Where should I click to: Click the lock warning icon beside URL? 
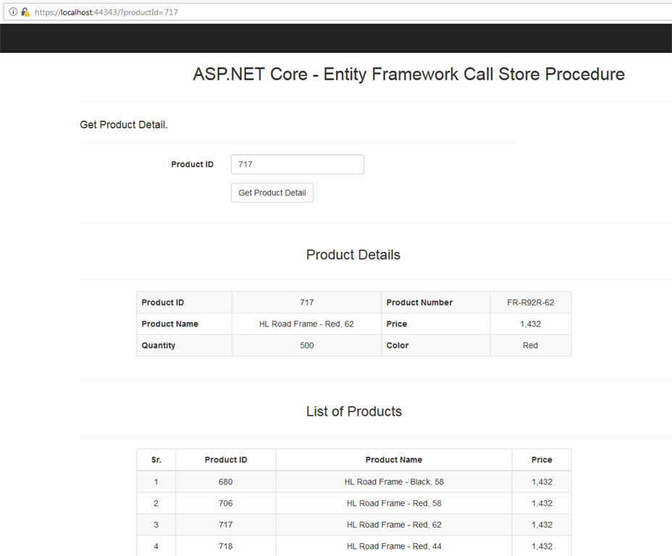point(25,12)
